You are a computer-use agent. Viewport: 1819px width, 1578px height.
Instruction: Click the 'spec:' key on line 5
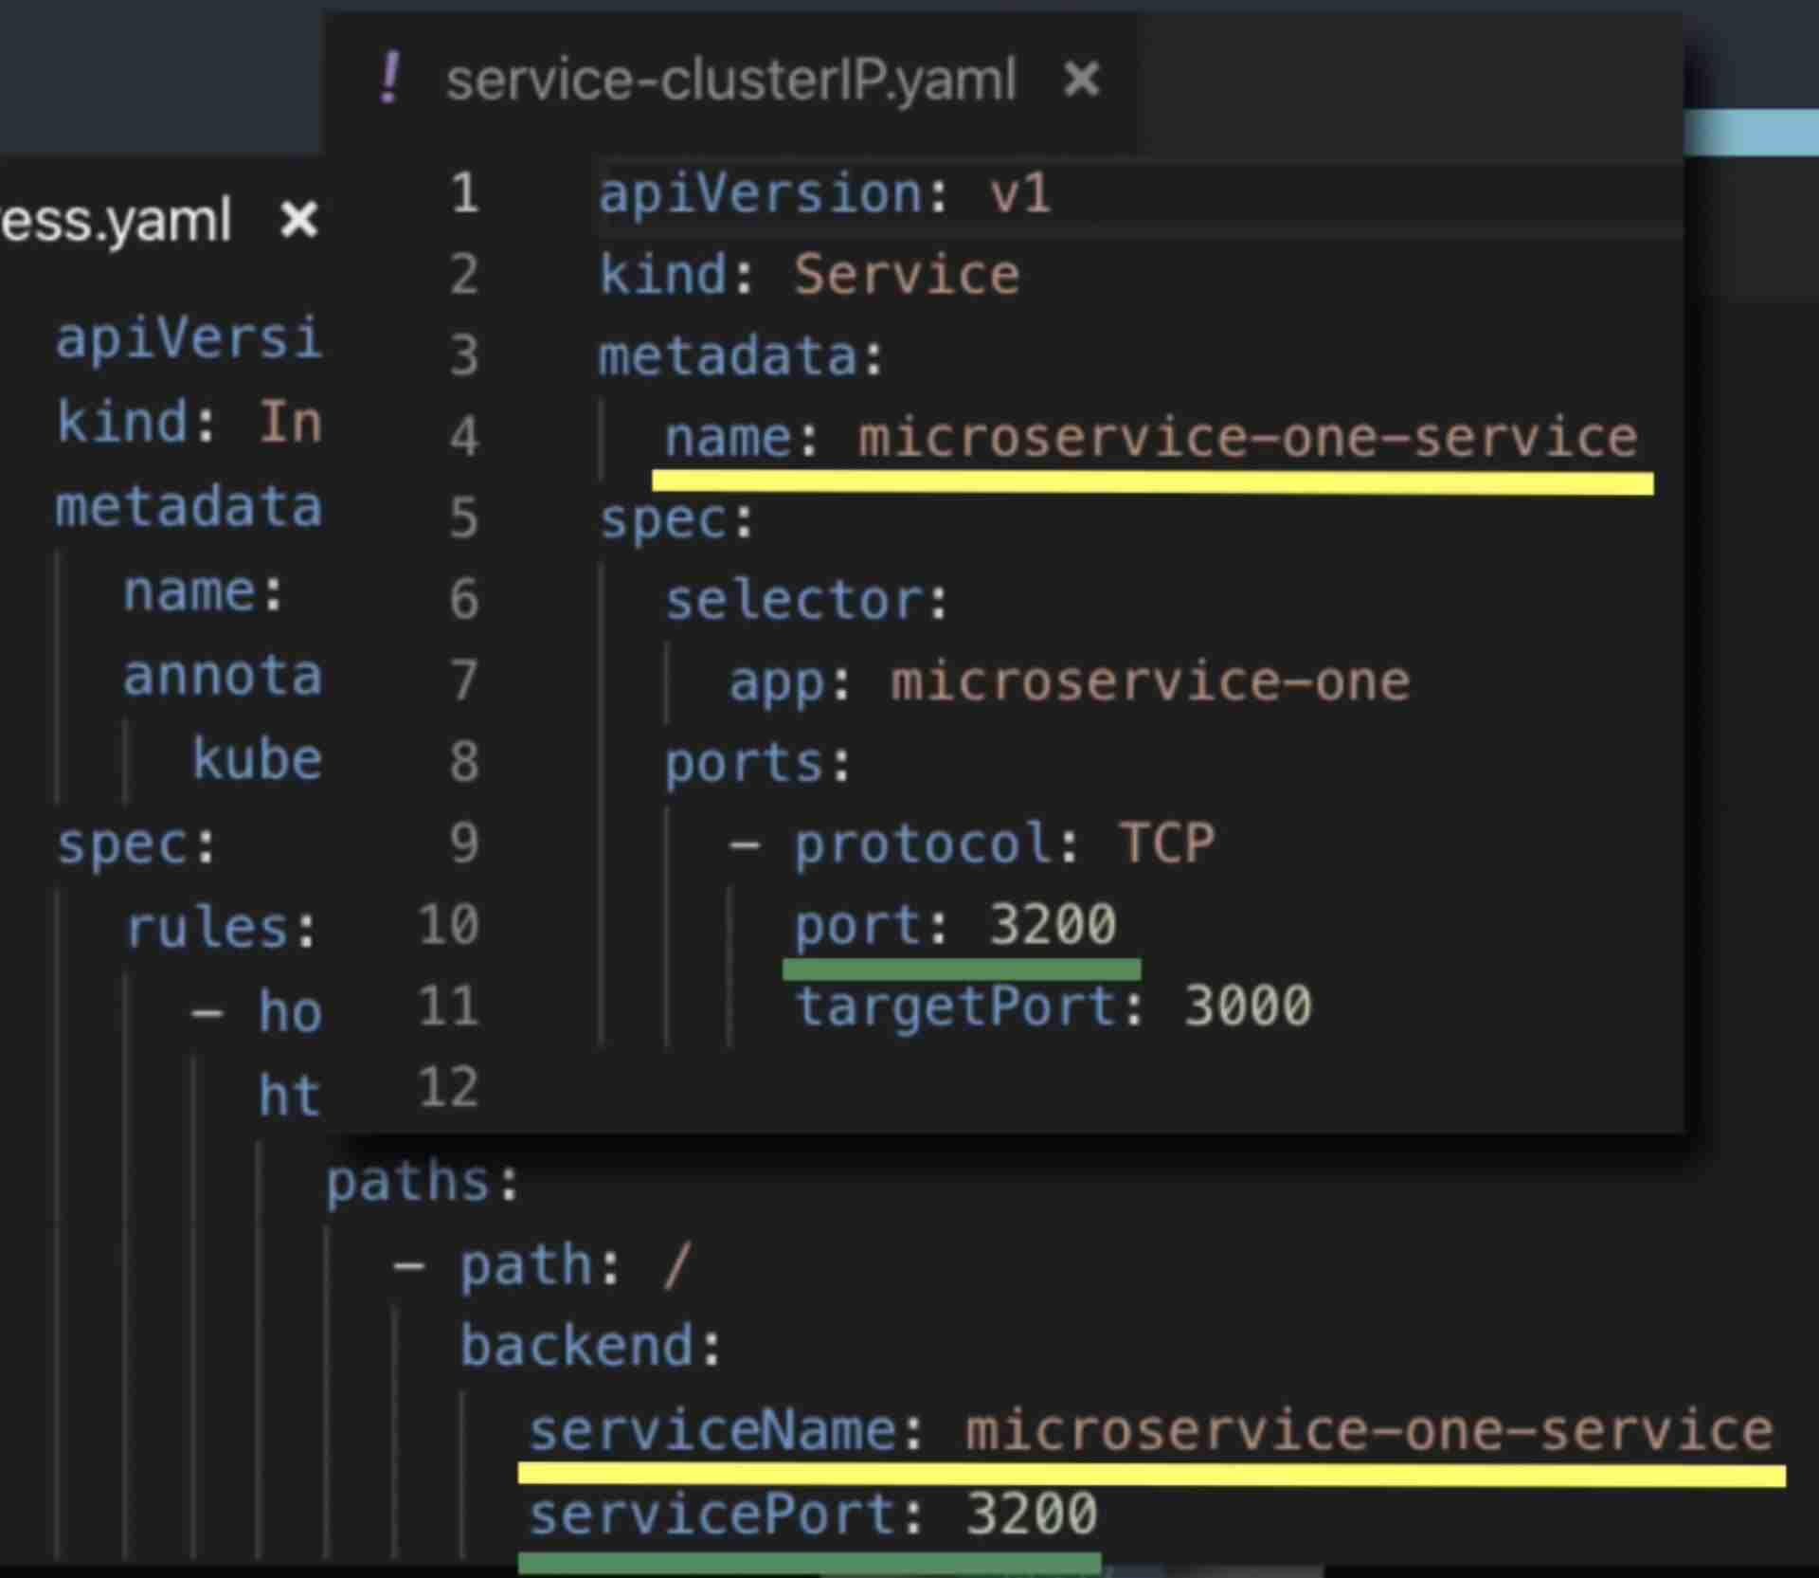(x=676, y=520)
